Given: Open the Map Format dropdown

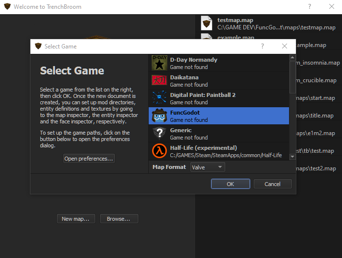Looking at the screenshot, I should (x=207, y=167).
